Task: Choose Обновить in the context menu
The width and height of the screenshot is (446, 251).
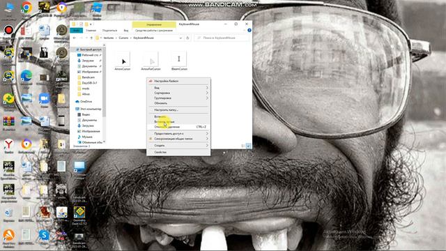Action: coord(178,103)
